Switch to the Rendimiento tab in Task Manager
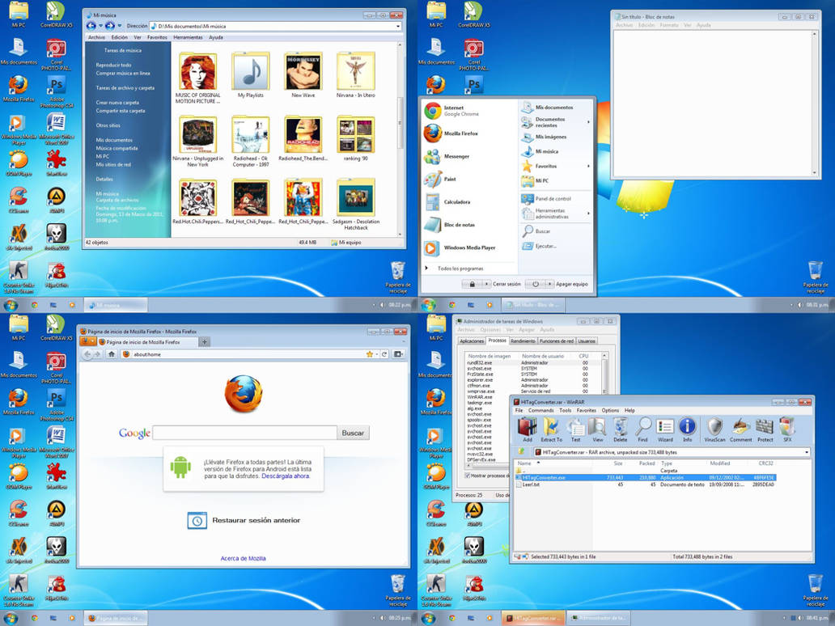The image size is (835, 626). (524, 341)
